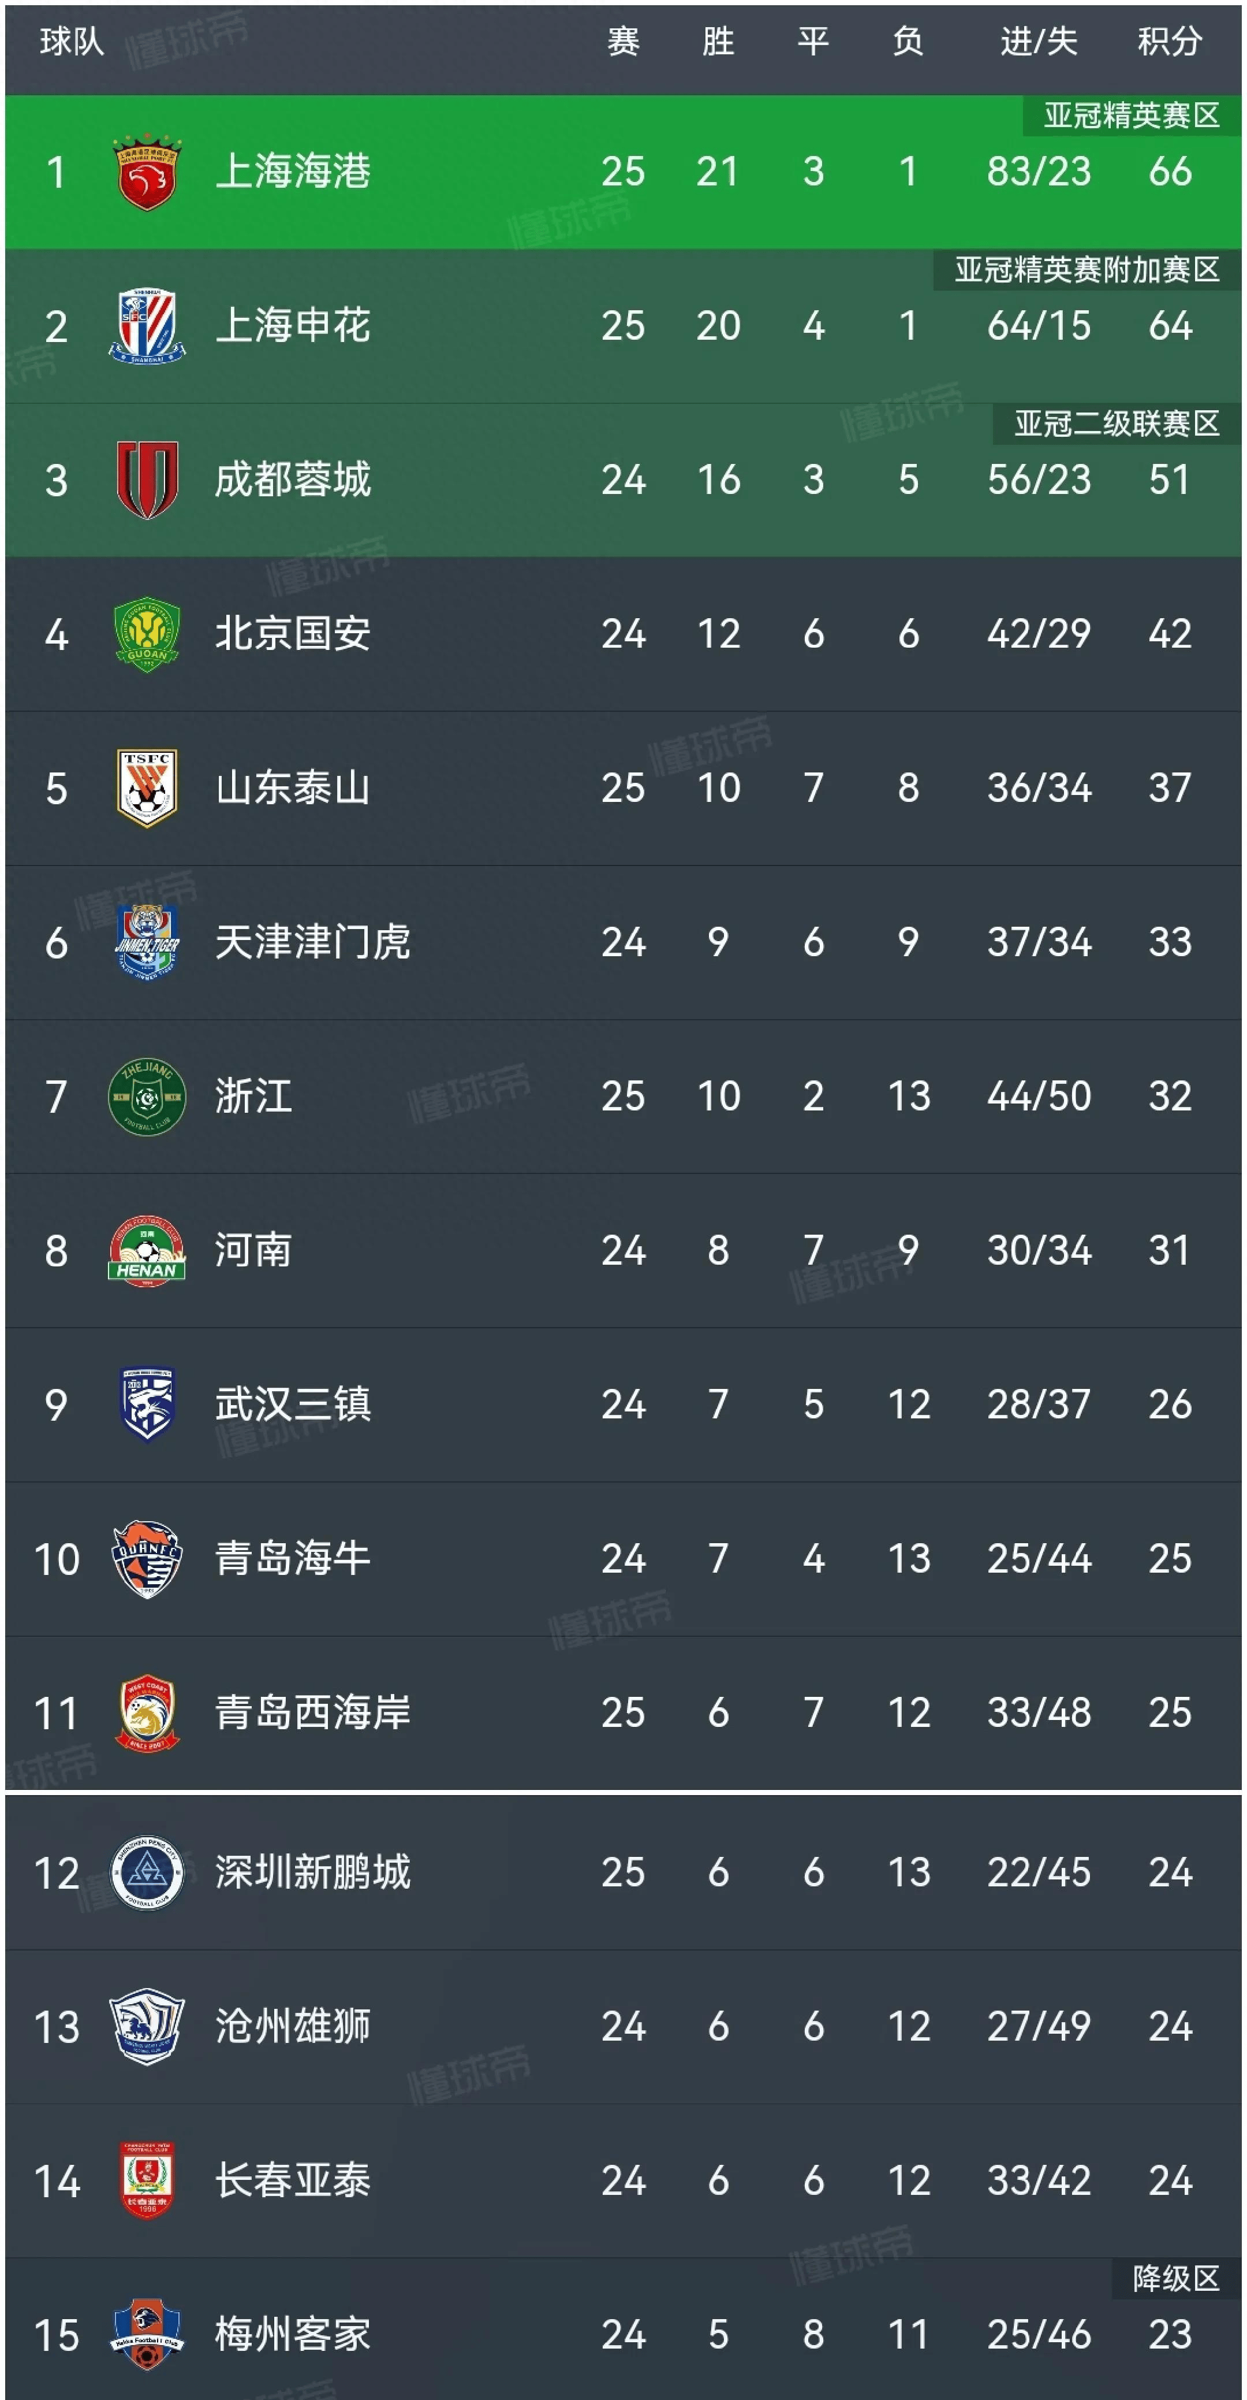Viewport: 1247px width, 2400px height.
Task: Select the 成都蓉城 red shield badge
Action: 147,480
